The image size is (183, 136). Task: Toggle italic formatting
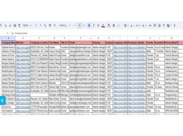click(x=94, y=25)
